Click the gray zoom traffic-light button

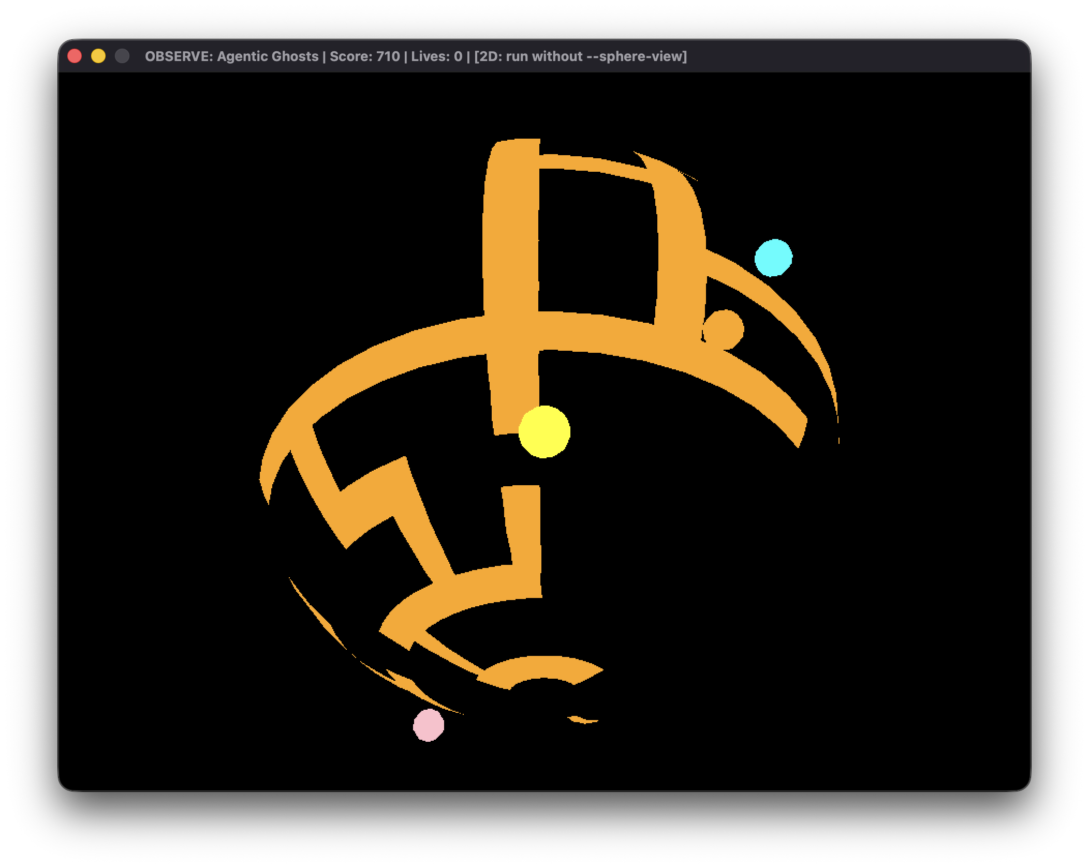(122, 56)
